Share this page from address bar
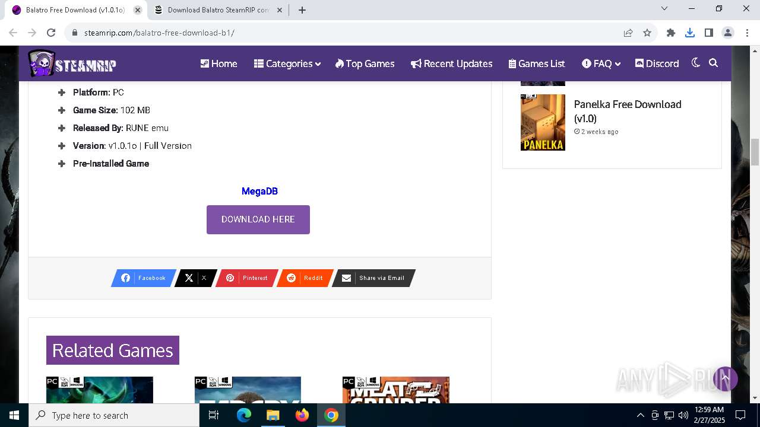 [x=628, y=33]
